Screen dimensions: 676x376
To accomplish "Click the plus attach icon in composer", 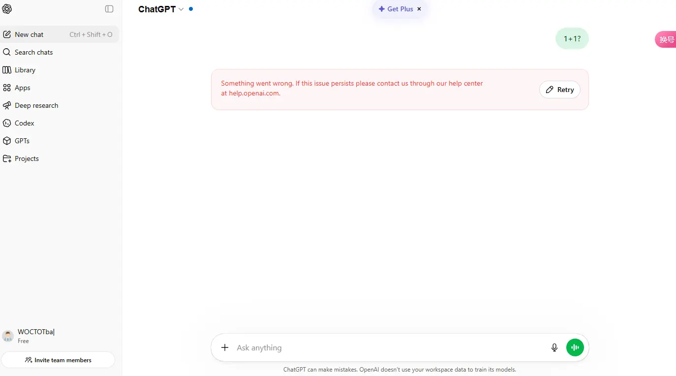I will 225,347.
